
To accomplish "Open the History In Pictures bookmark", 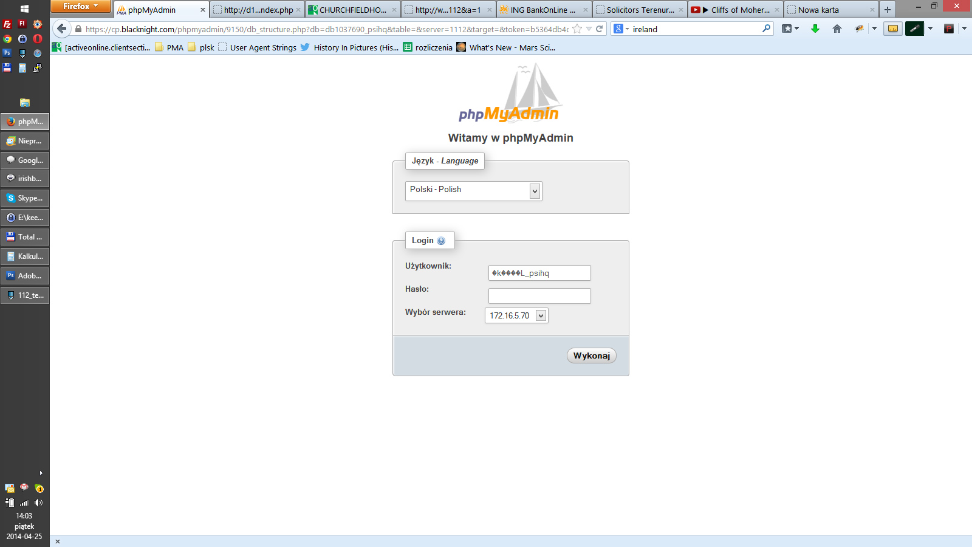I will pos(349,47).
